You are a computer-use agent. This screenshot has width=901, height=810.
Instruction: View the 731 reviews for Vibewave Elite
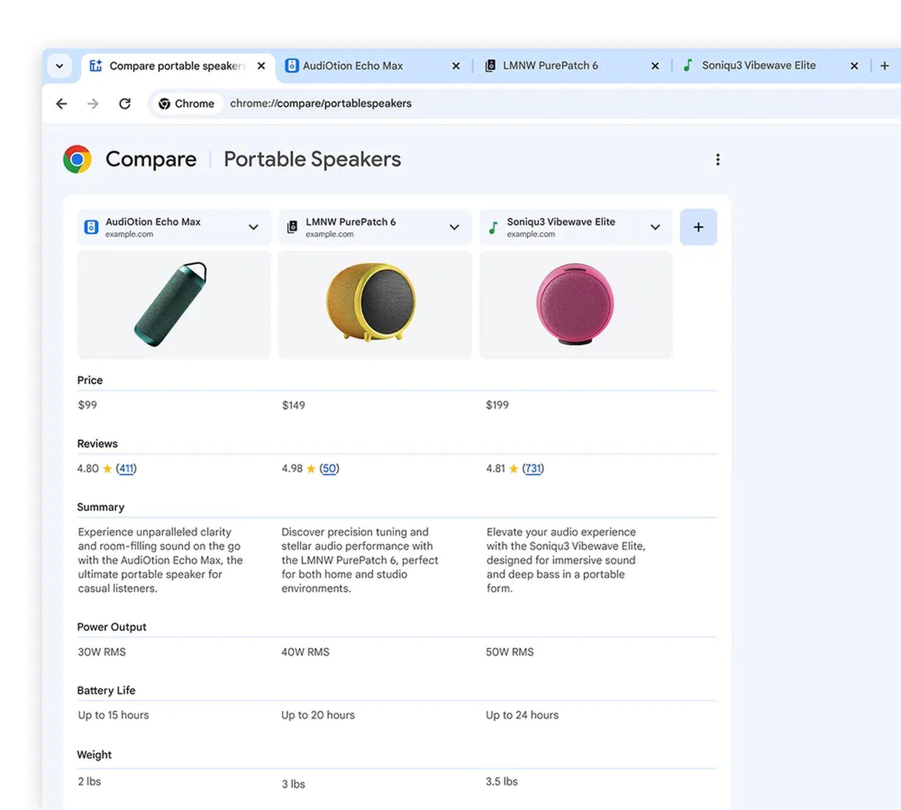(x=534, y=467)
